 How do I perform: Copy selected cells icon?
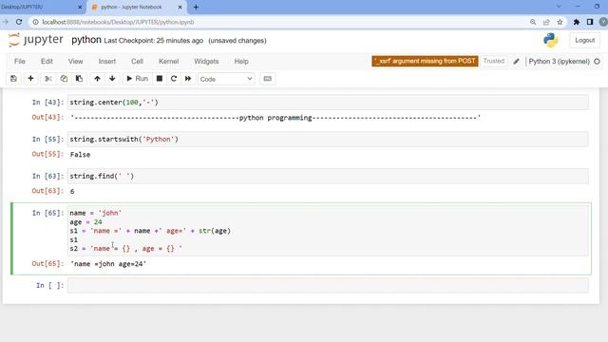tap(64, 79)
